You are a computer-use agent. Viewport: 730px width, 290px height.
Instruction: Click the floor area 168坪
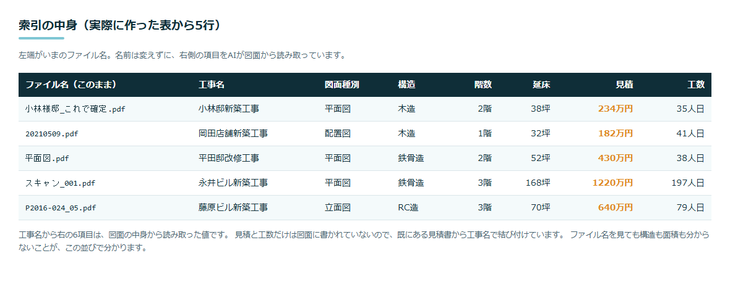(538, 183)
